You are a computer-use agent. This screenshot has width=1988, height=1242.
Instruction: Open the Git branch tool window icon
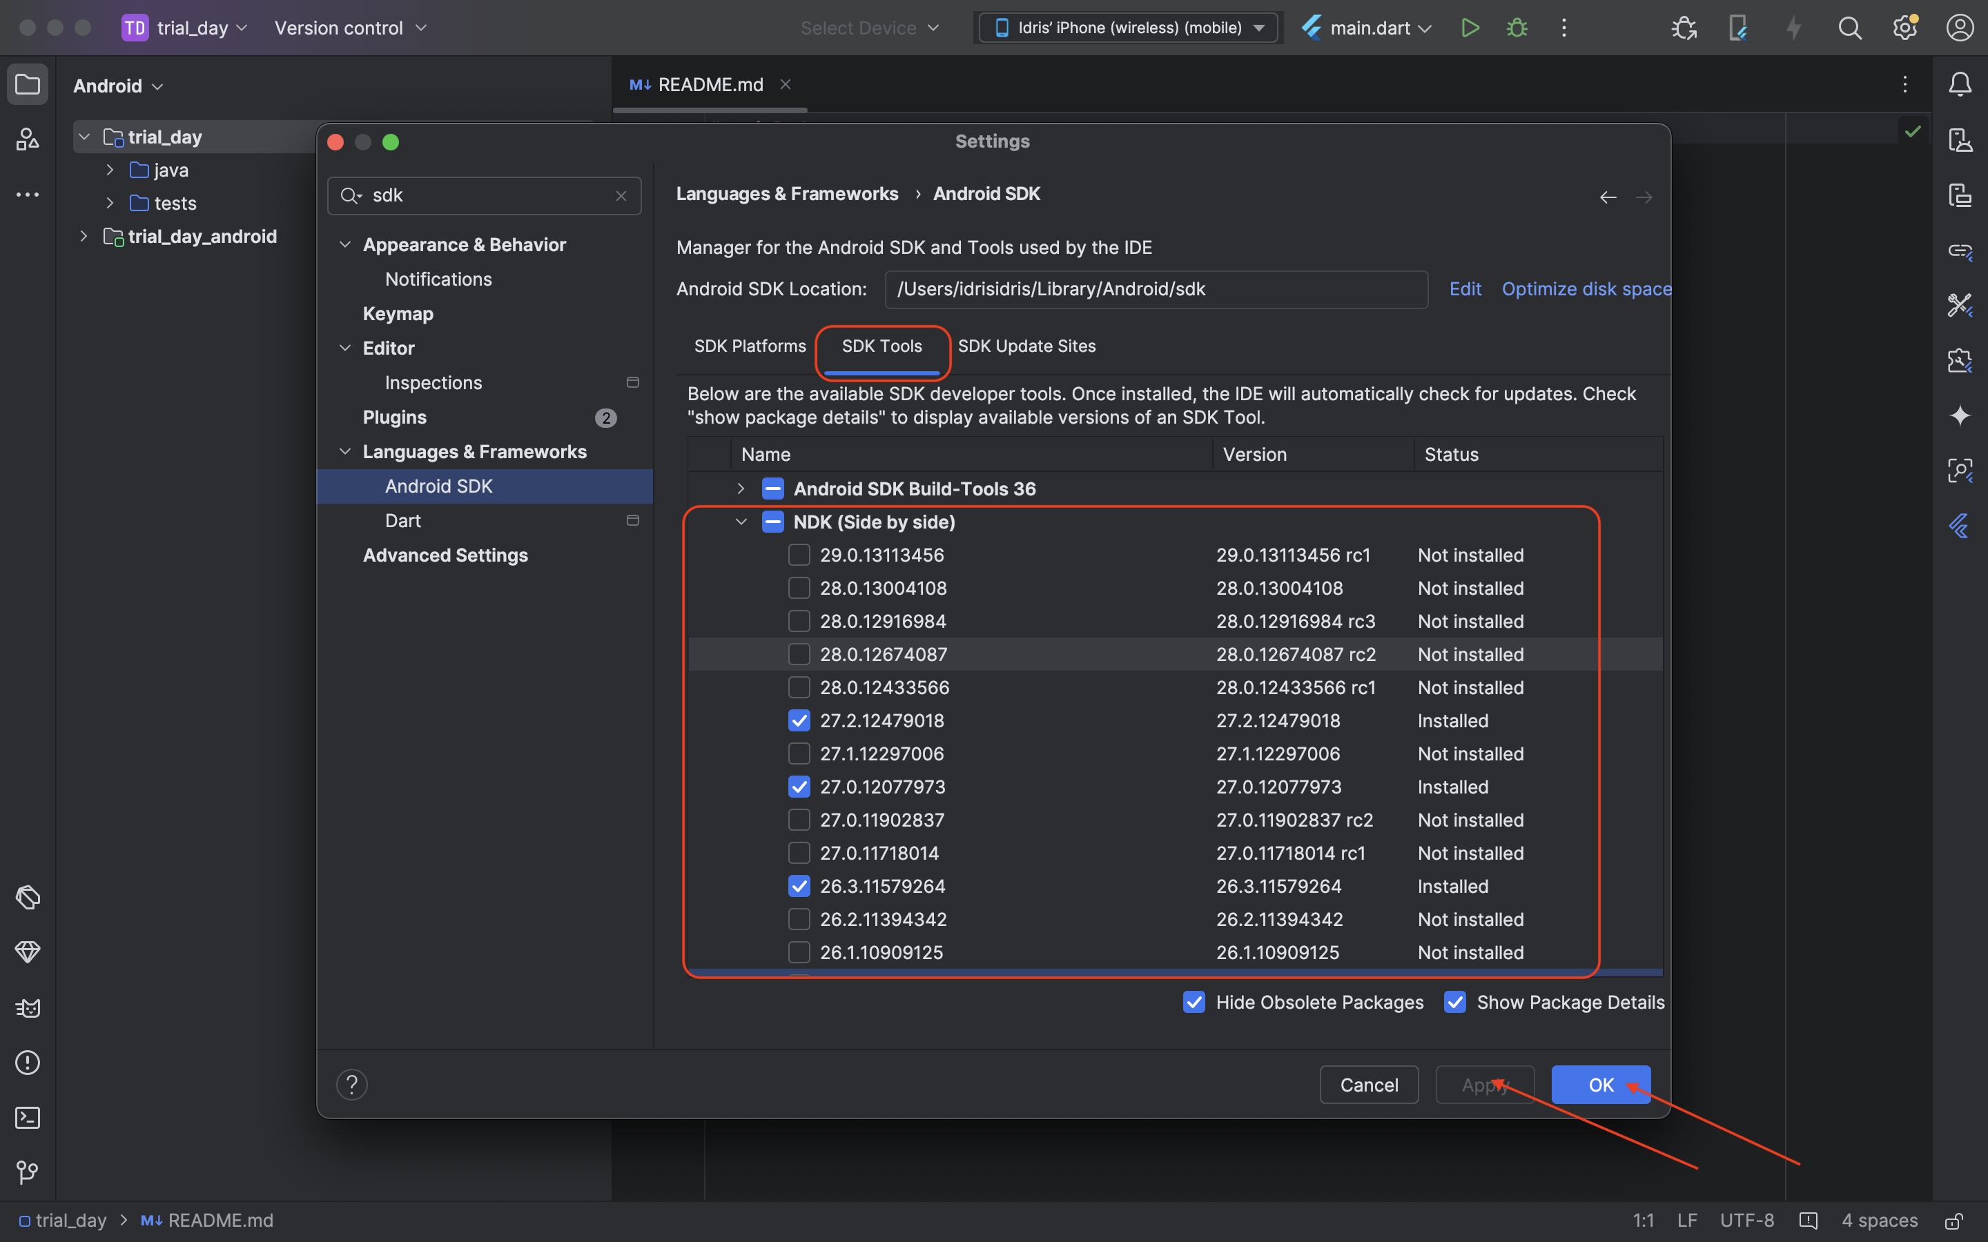point(27,1172)
